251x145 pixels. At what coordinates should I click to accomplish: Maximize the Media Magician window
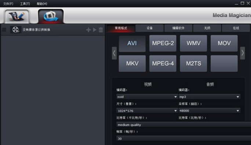tap(242, 3)
